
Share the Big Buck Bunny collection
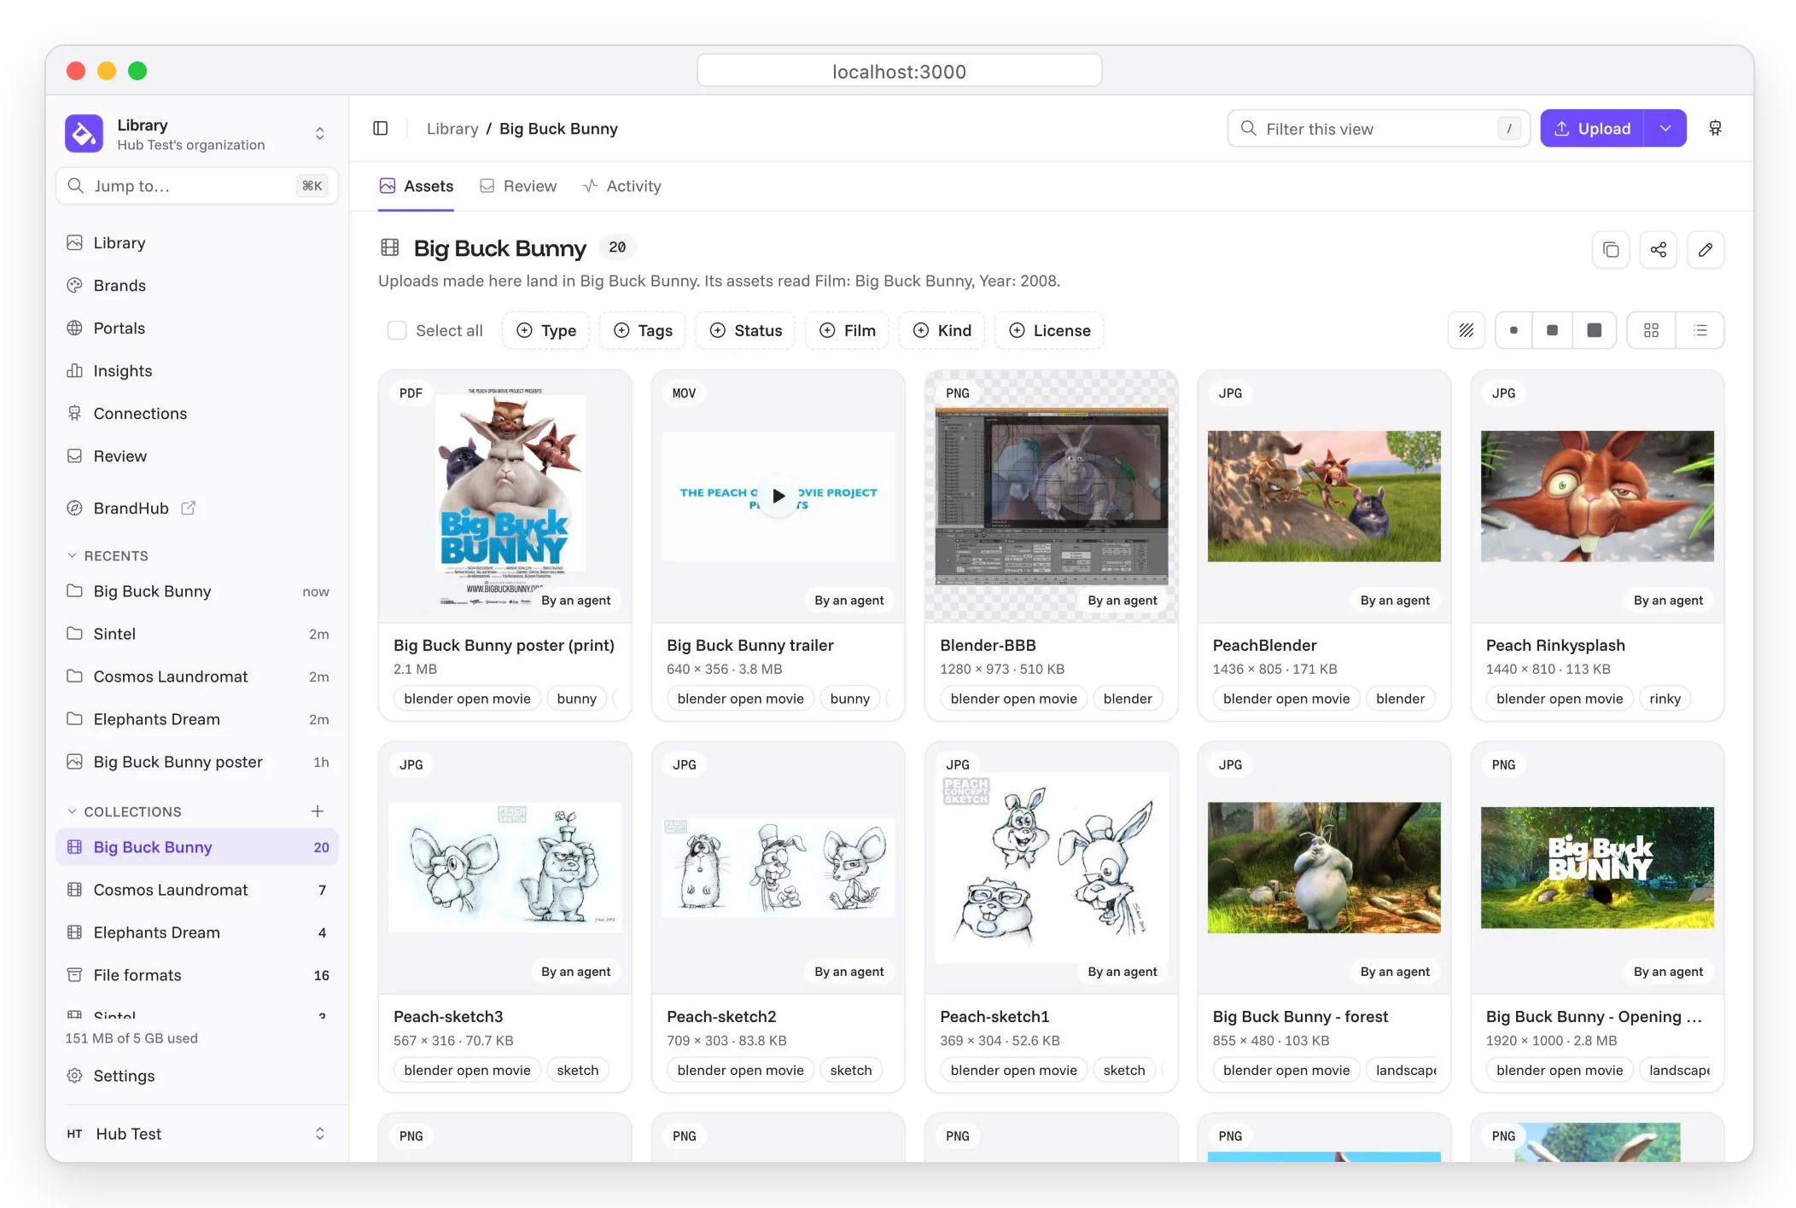pyautogui.click(x=1659, y=249)
